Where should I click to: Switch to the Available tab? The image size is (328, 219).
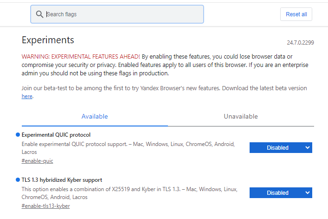pos(95,117)
